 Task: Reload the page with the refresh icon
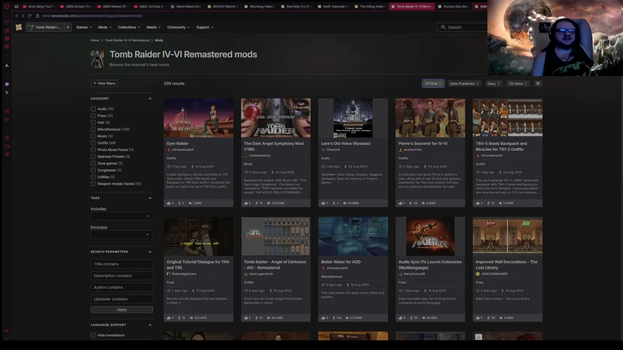coord(29,16)
